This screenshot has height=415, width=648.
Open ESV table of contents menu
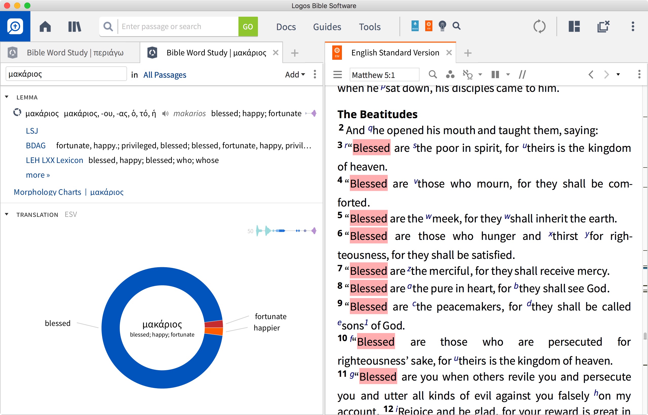pyautogui.click(x=337, y=74)
